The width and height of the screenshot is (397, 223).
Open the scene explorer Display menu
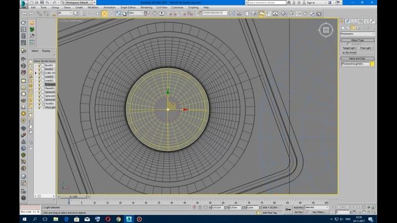click(x=46, y=51)
